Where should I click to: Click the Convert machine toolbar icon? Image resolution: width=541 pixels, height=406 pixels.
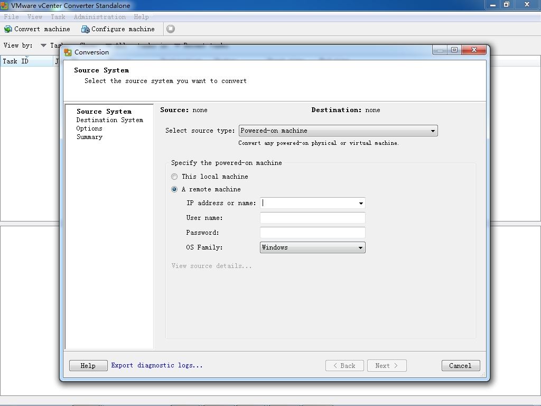tap(8, 30)
